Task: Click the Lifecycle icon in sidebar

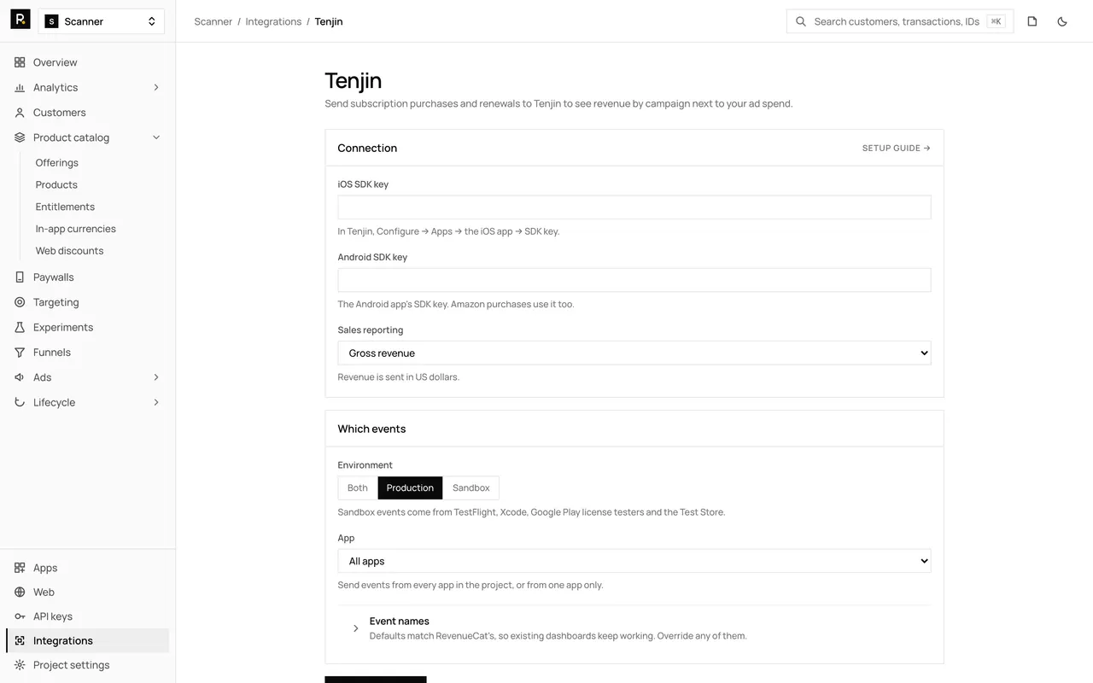Action: [x=20, y=402]
